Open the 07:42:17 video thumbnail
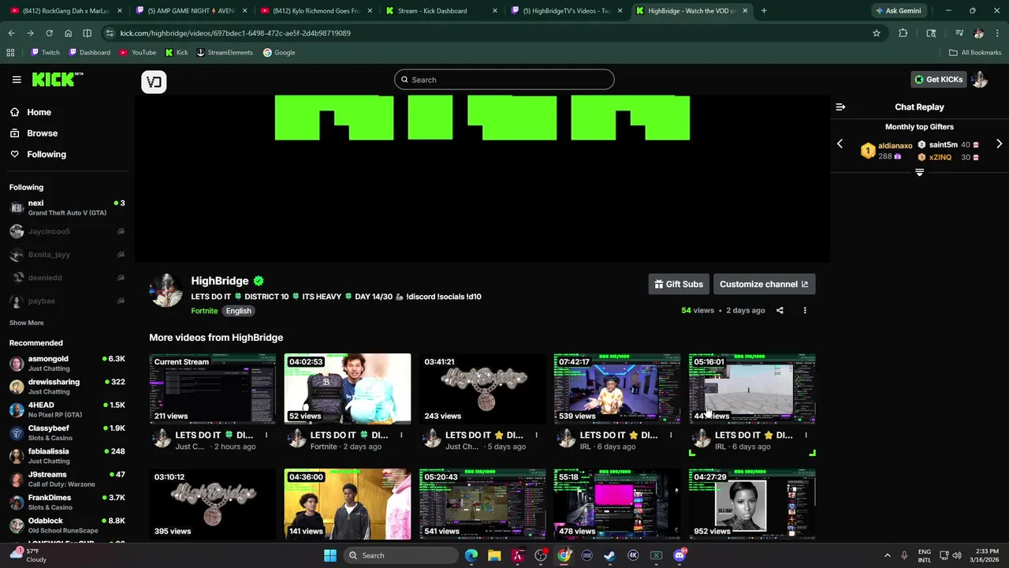This screenshot has height=568, width=1009. 617,389
